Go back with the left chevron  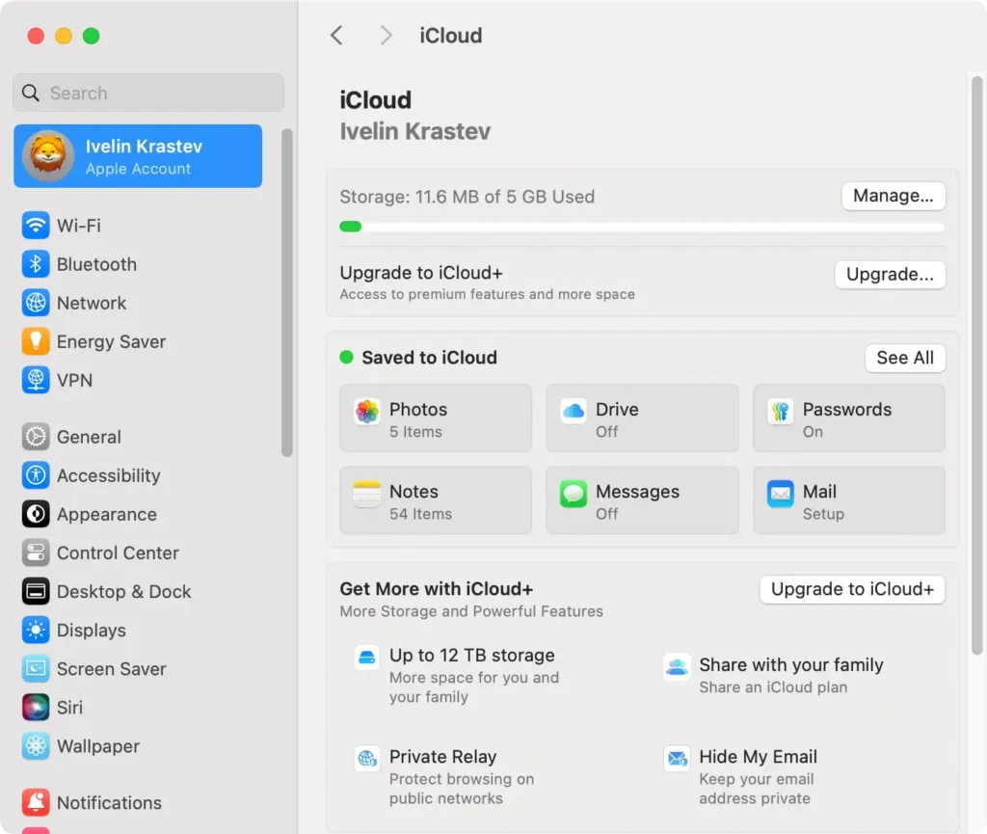click(336, 36)
